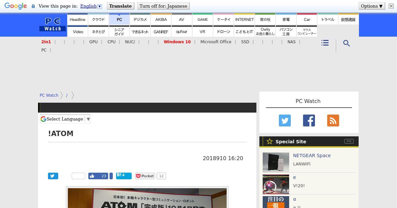The width and height of the screenshot is (397, 208).
Task: Open the VR tab
Action: [x=202, y=31]
